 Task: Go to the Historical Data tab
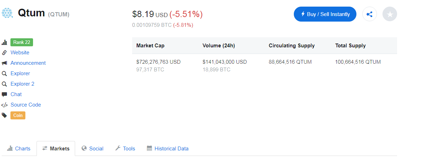pyautogui.click(x=168, y=149)
